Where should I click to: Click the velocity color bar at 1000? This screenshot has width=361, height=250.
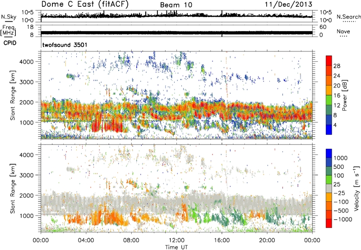(x=329, y=158)
